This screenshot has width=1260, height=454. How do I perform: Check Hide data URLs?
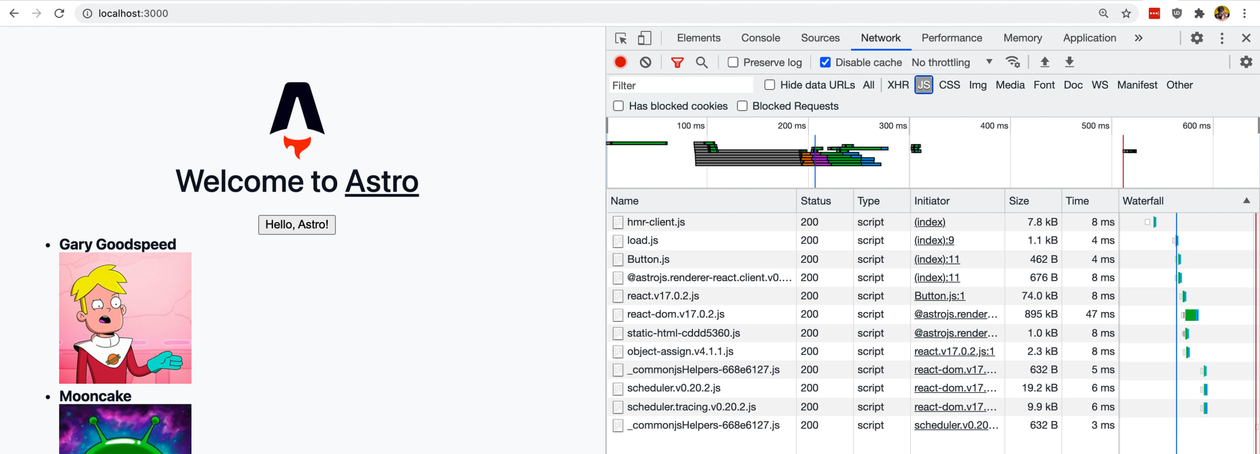[770, 85]
